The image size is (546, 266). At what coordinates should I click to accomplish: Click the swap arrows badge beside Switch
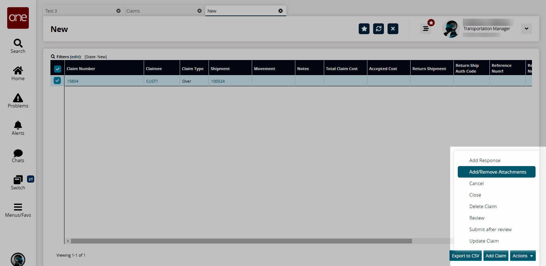point(31,179)
